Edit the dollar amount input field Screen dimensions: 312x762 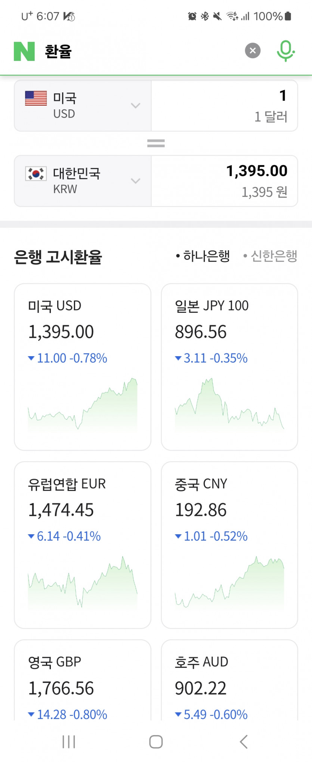point(224,106)
